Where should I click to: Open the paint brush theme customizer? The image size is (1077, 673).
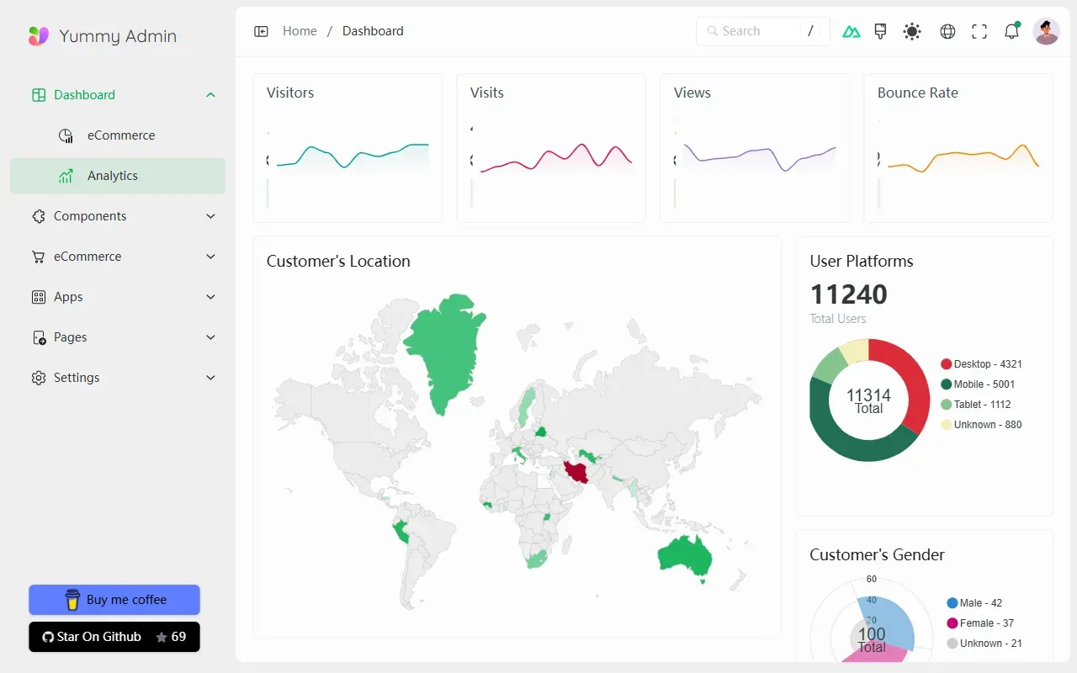click(x=880, y=31)
